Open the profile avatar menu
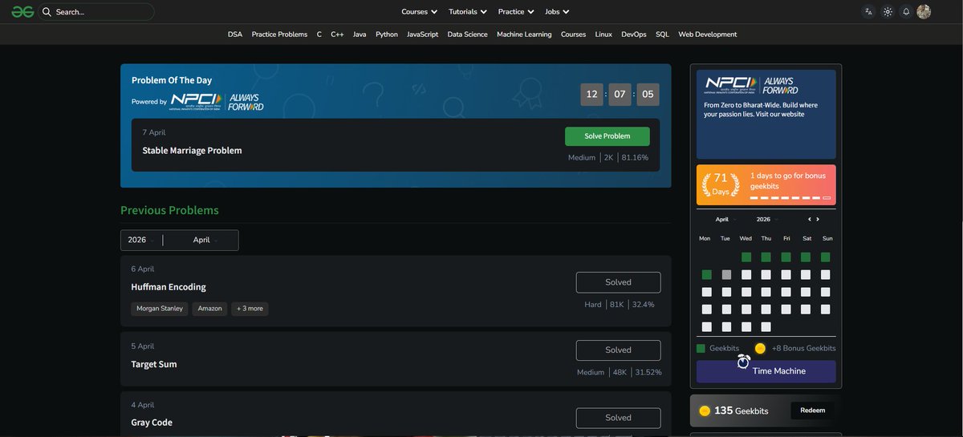This screenshot has width=963, height=437. 924,12
